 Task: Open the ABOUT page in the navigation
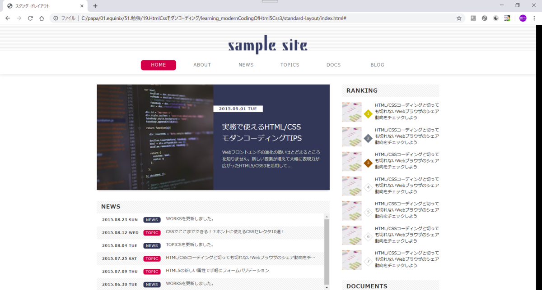point(202,65)
